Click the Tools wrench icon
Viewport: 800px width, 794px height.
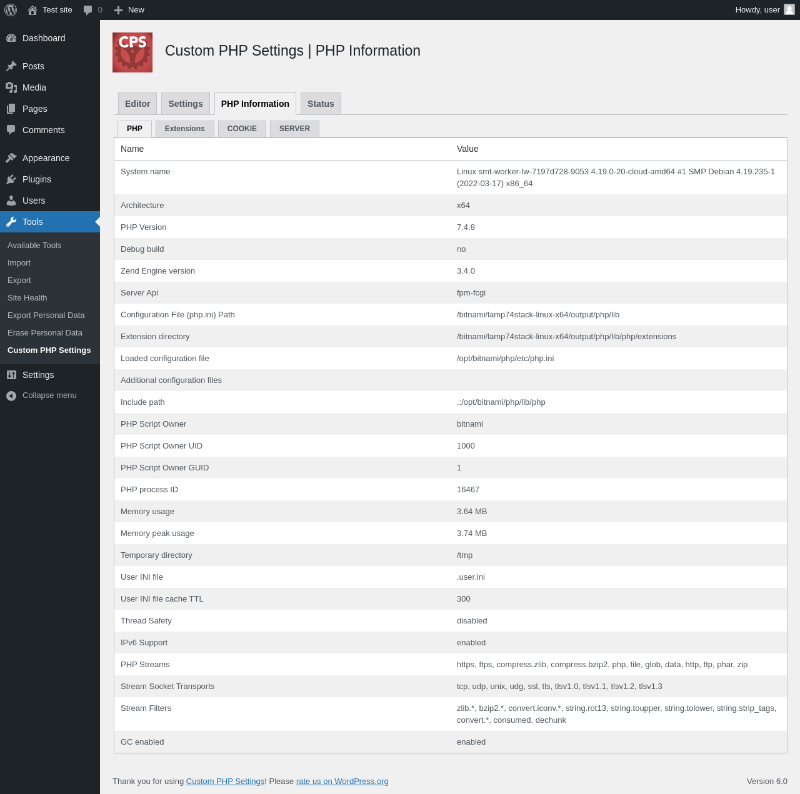pyautogui.click(x=11, y=222)
